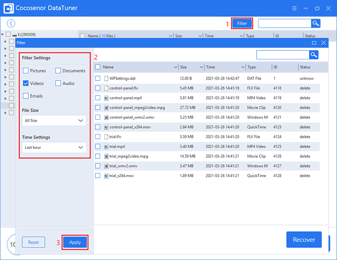The height and width of the screenshot is (260, 337).
Task: Click the Filter dialog search magnifier button
Action: click(x=314, y=55)
